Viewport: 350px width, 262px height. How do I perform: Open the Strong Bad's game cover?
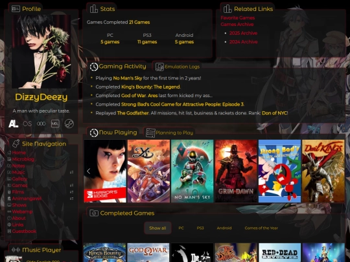pos(279,171)
